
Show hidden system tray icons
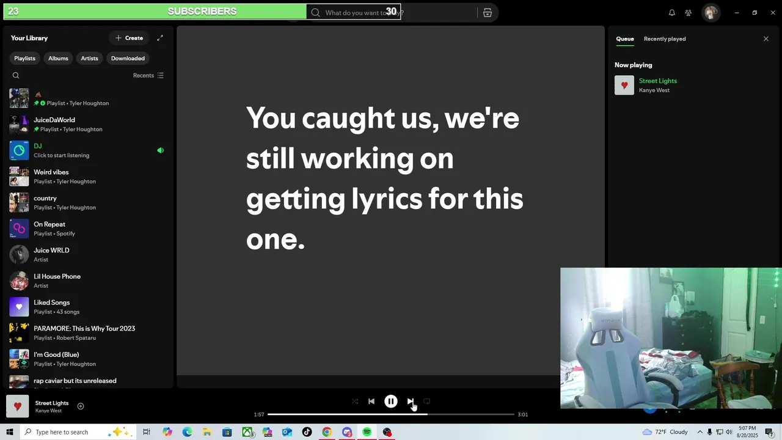tap(700, 432)
